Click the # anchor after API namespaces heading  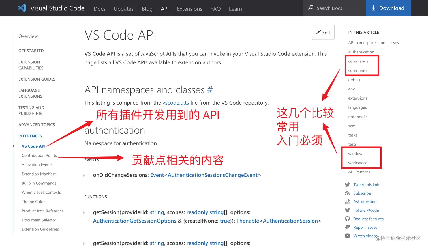pyautogui.click(x=210, y=90)
